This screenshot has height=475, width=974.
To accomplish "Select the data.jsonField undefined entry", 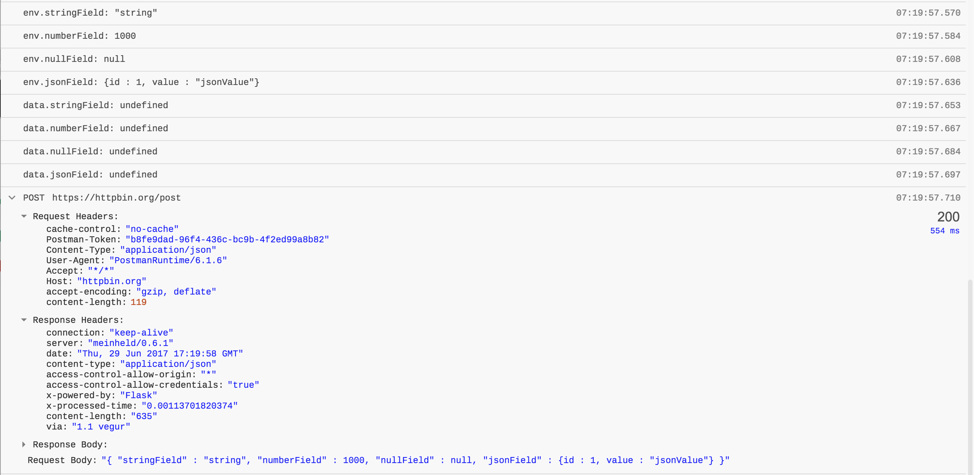I will click(90, 174).
